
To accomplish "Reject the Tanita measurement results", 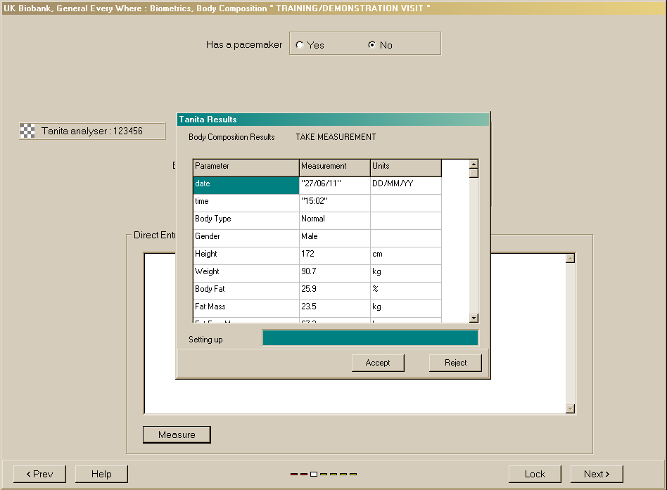I will click(455, 363).
